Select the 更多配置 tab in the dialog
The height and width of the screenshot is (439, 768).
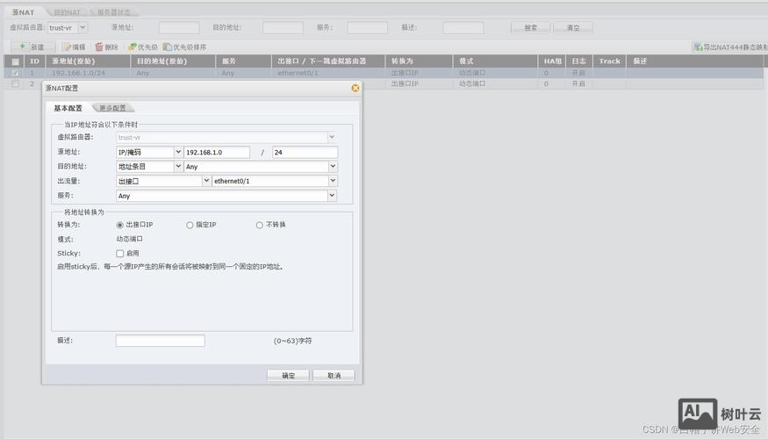(112, 108)
